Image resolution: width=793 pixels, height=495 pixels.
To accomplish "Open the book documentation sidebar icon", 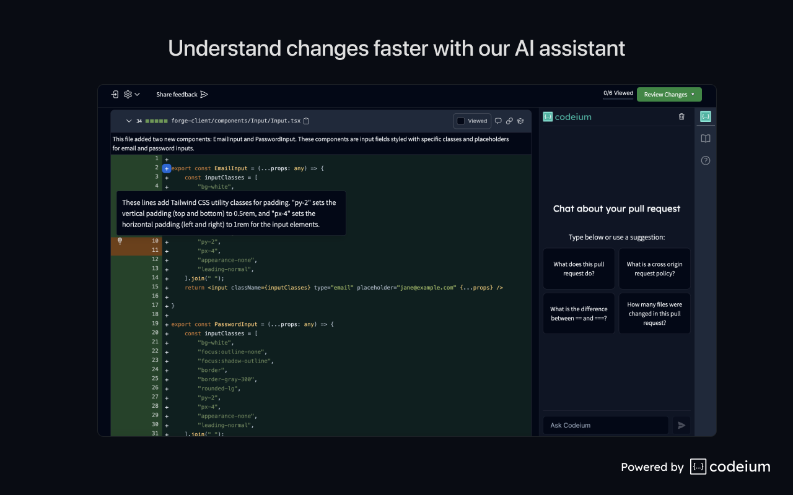I will point(705,139).
